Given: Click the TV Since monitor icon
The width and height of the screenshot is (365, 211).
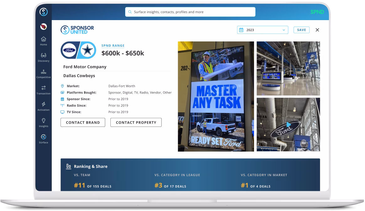Looking at the screenshot, I should 62,112.
